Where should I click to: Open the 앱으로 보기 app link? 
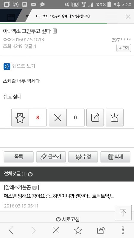[x=19, y=66]
